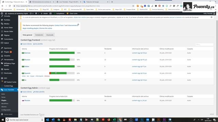The width and height of the screenshot is (218, 122).
Task: Open Temas submenu under Loco Translate
Action: pyautogui.click(x=3, y=97)
